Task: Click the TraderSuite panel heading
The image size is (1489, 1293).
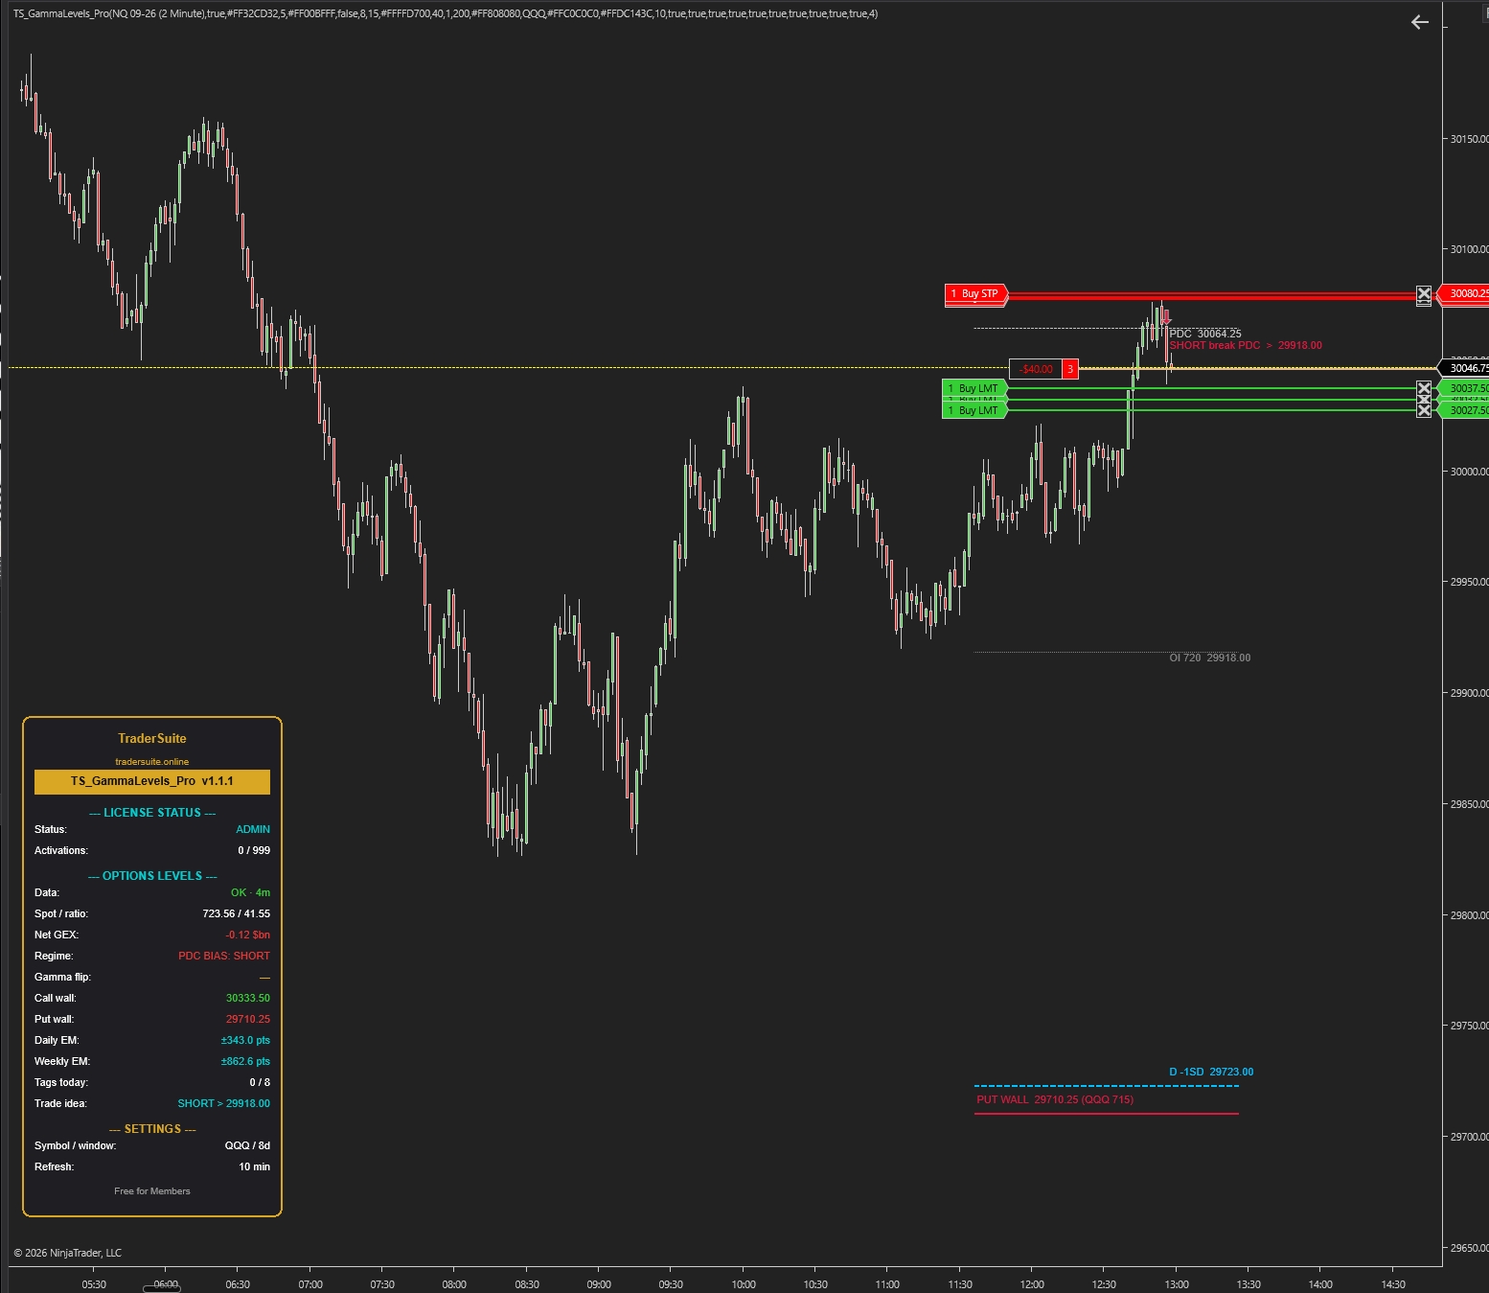Action: (x=151, y=738)
